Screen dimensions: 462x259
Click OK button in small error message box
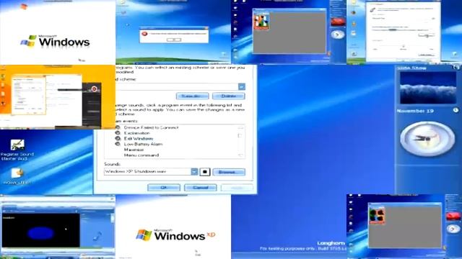174,40
